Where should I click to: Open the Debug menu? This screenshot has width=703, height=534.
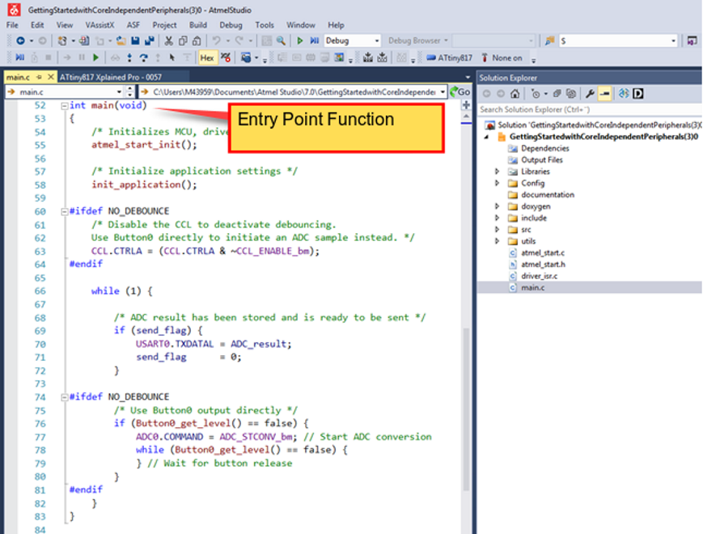coord(231,25)
